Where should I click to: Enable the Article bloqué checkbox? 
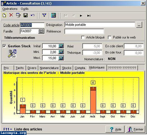click(83, 38)
